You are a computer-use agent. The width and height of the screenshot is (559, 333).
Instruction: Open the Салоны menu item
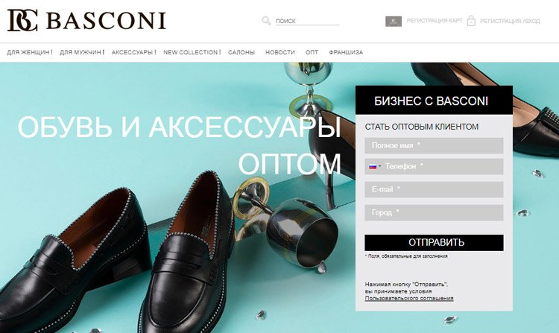coord(241,52)
